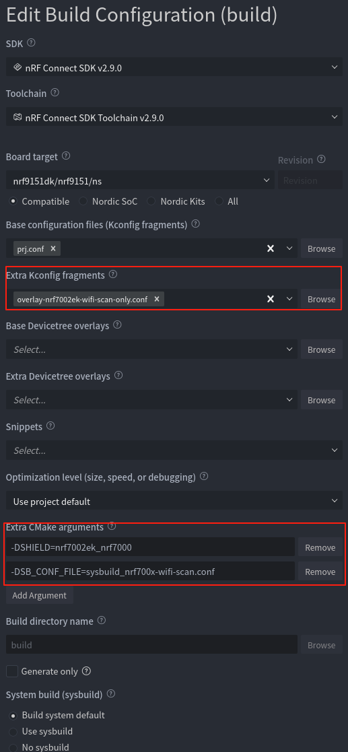Remove the -DSHIELD=nrf7002ek_nrf7000 argument
348x752 pixels.
[x=320, y=547]
